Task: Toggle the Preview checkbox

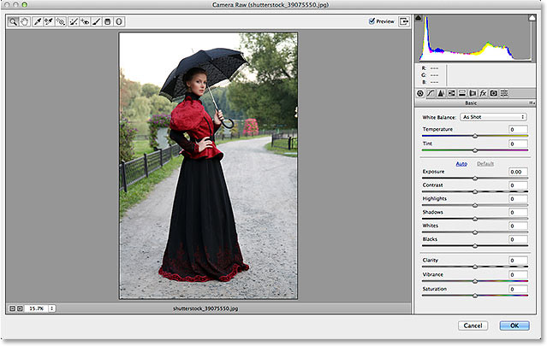Action: point(372,21)
